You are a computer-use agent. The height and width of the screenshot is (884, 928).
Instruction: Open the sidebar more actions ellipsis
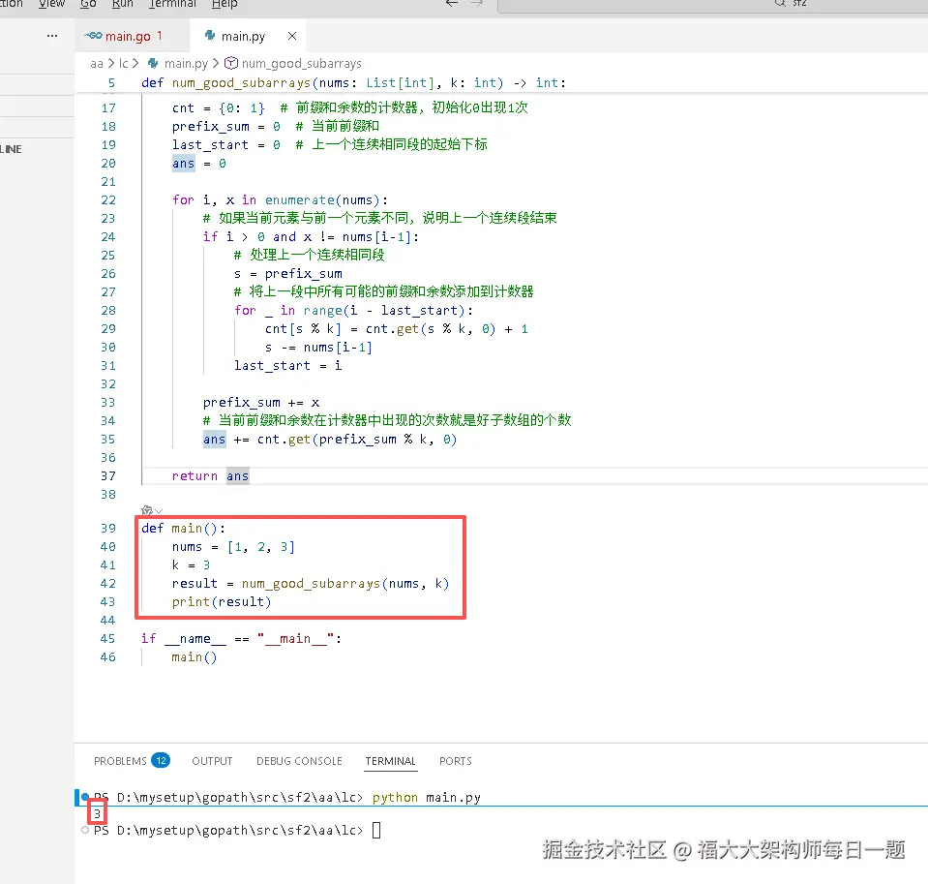pyautogui.click(x=52, y=36)
